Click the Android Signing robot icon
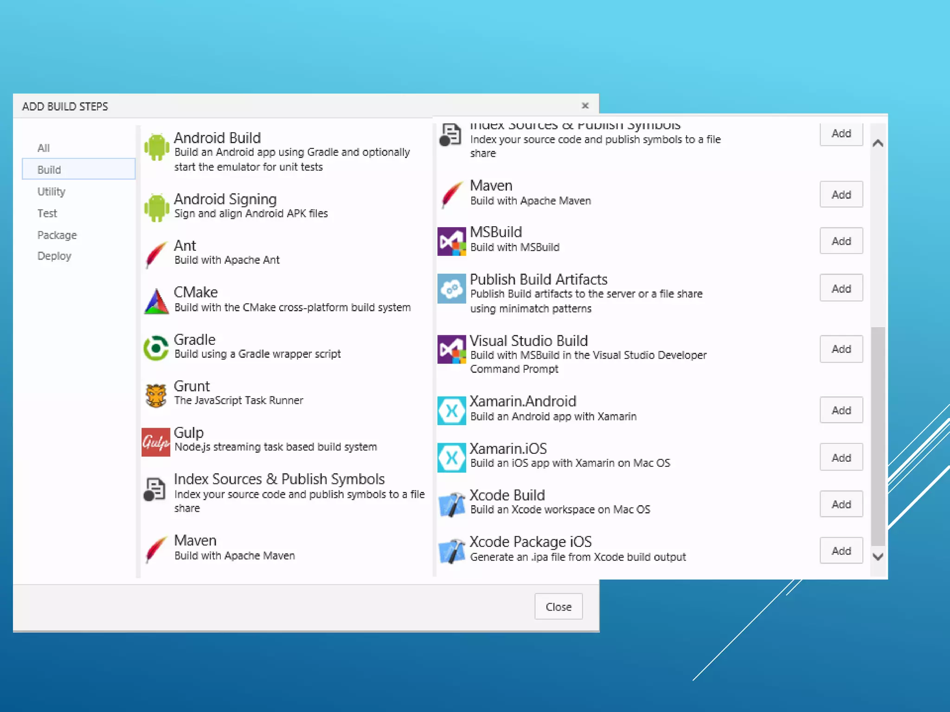Screen dimensions: 950x712 (156, 207)
